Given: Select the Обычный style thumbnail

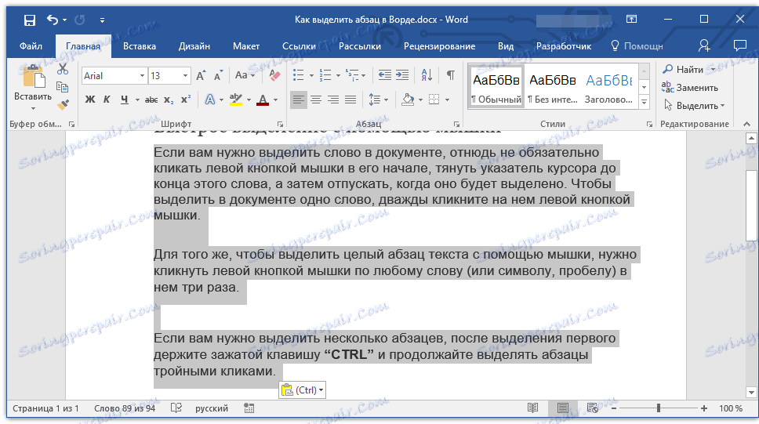Looking at the screenshot, I should (496, 89).
